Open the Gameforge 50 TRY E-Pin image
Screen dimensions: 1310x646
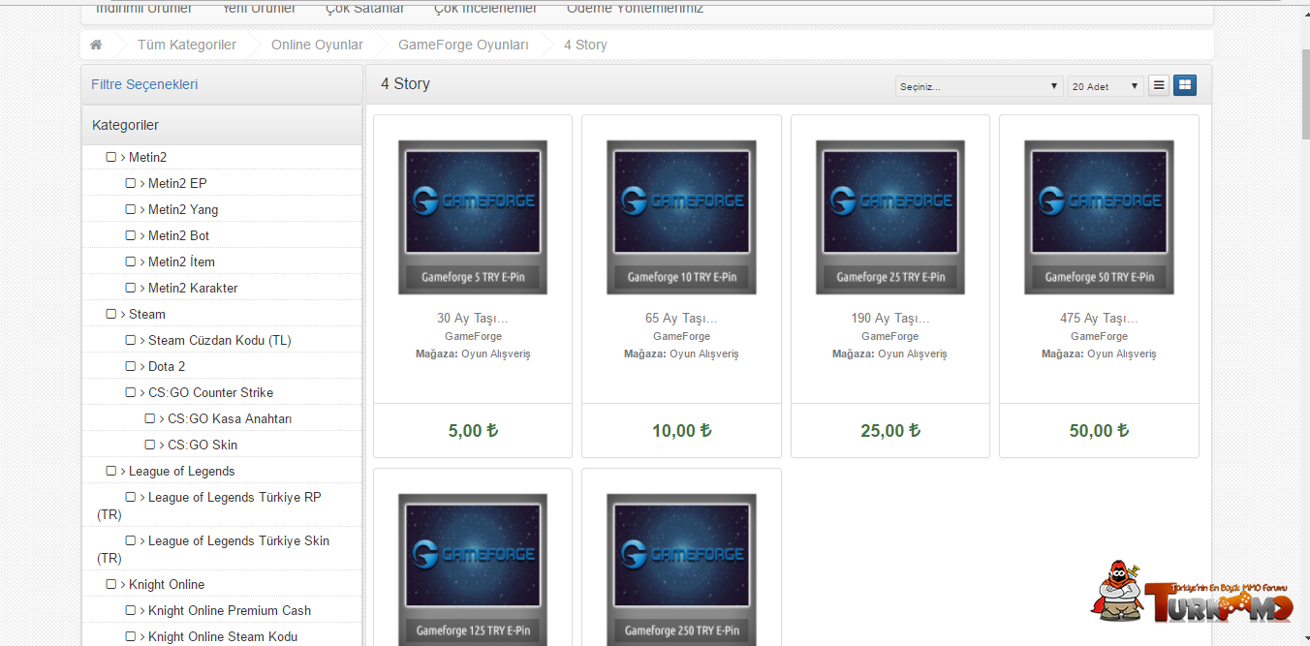[1099, 217]
